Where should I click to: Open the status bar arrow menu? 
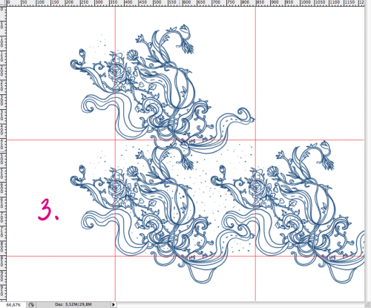pyautogui.click(x=114, y=304)
